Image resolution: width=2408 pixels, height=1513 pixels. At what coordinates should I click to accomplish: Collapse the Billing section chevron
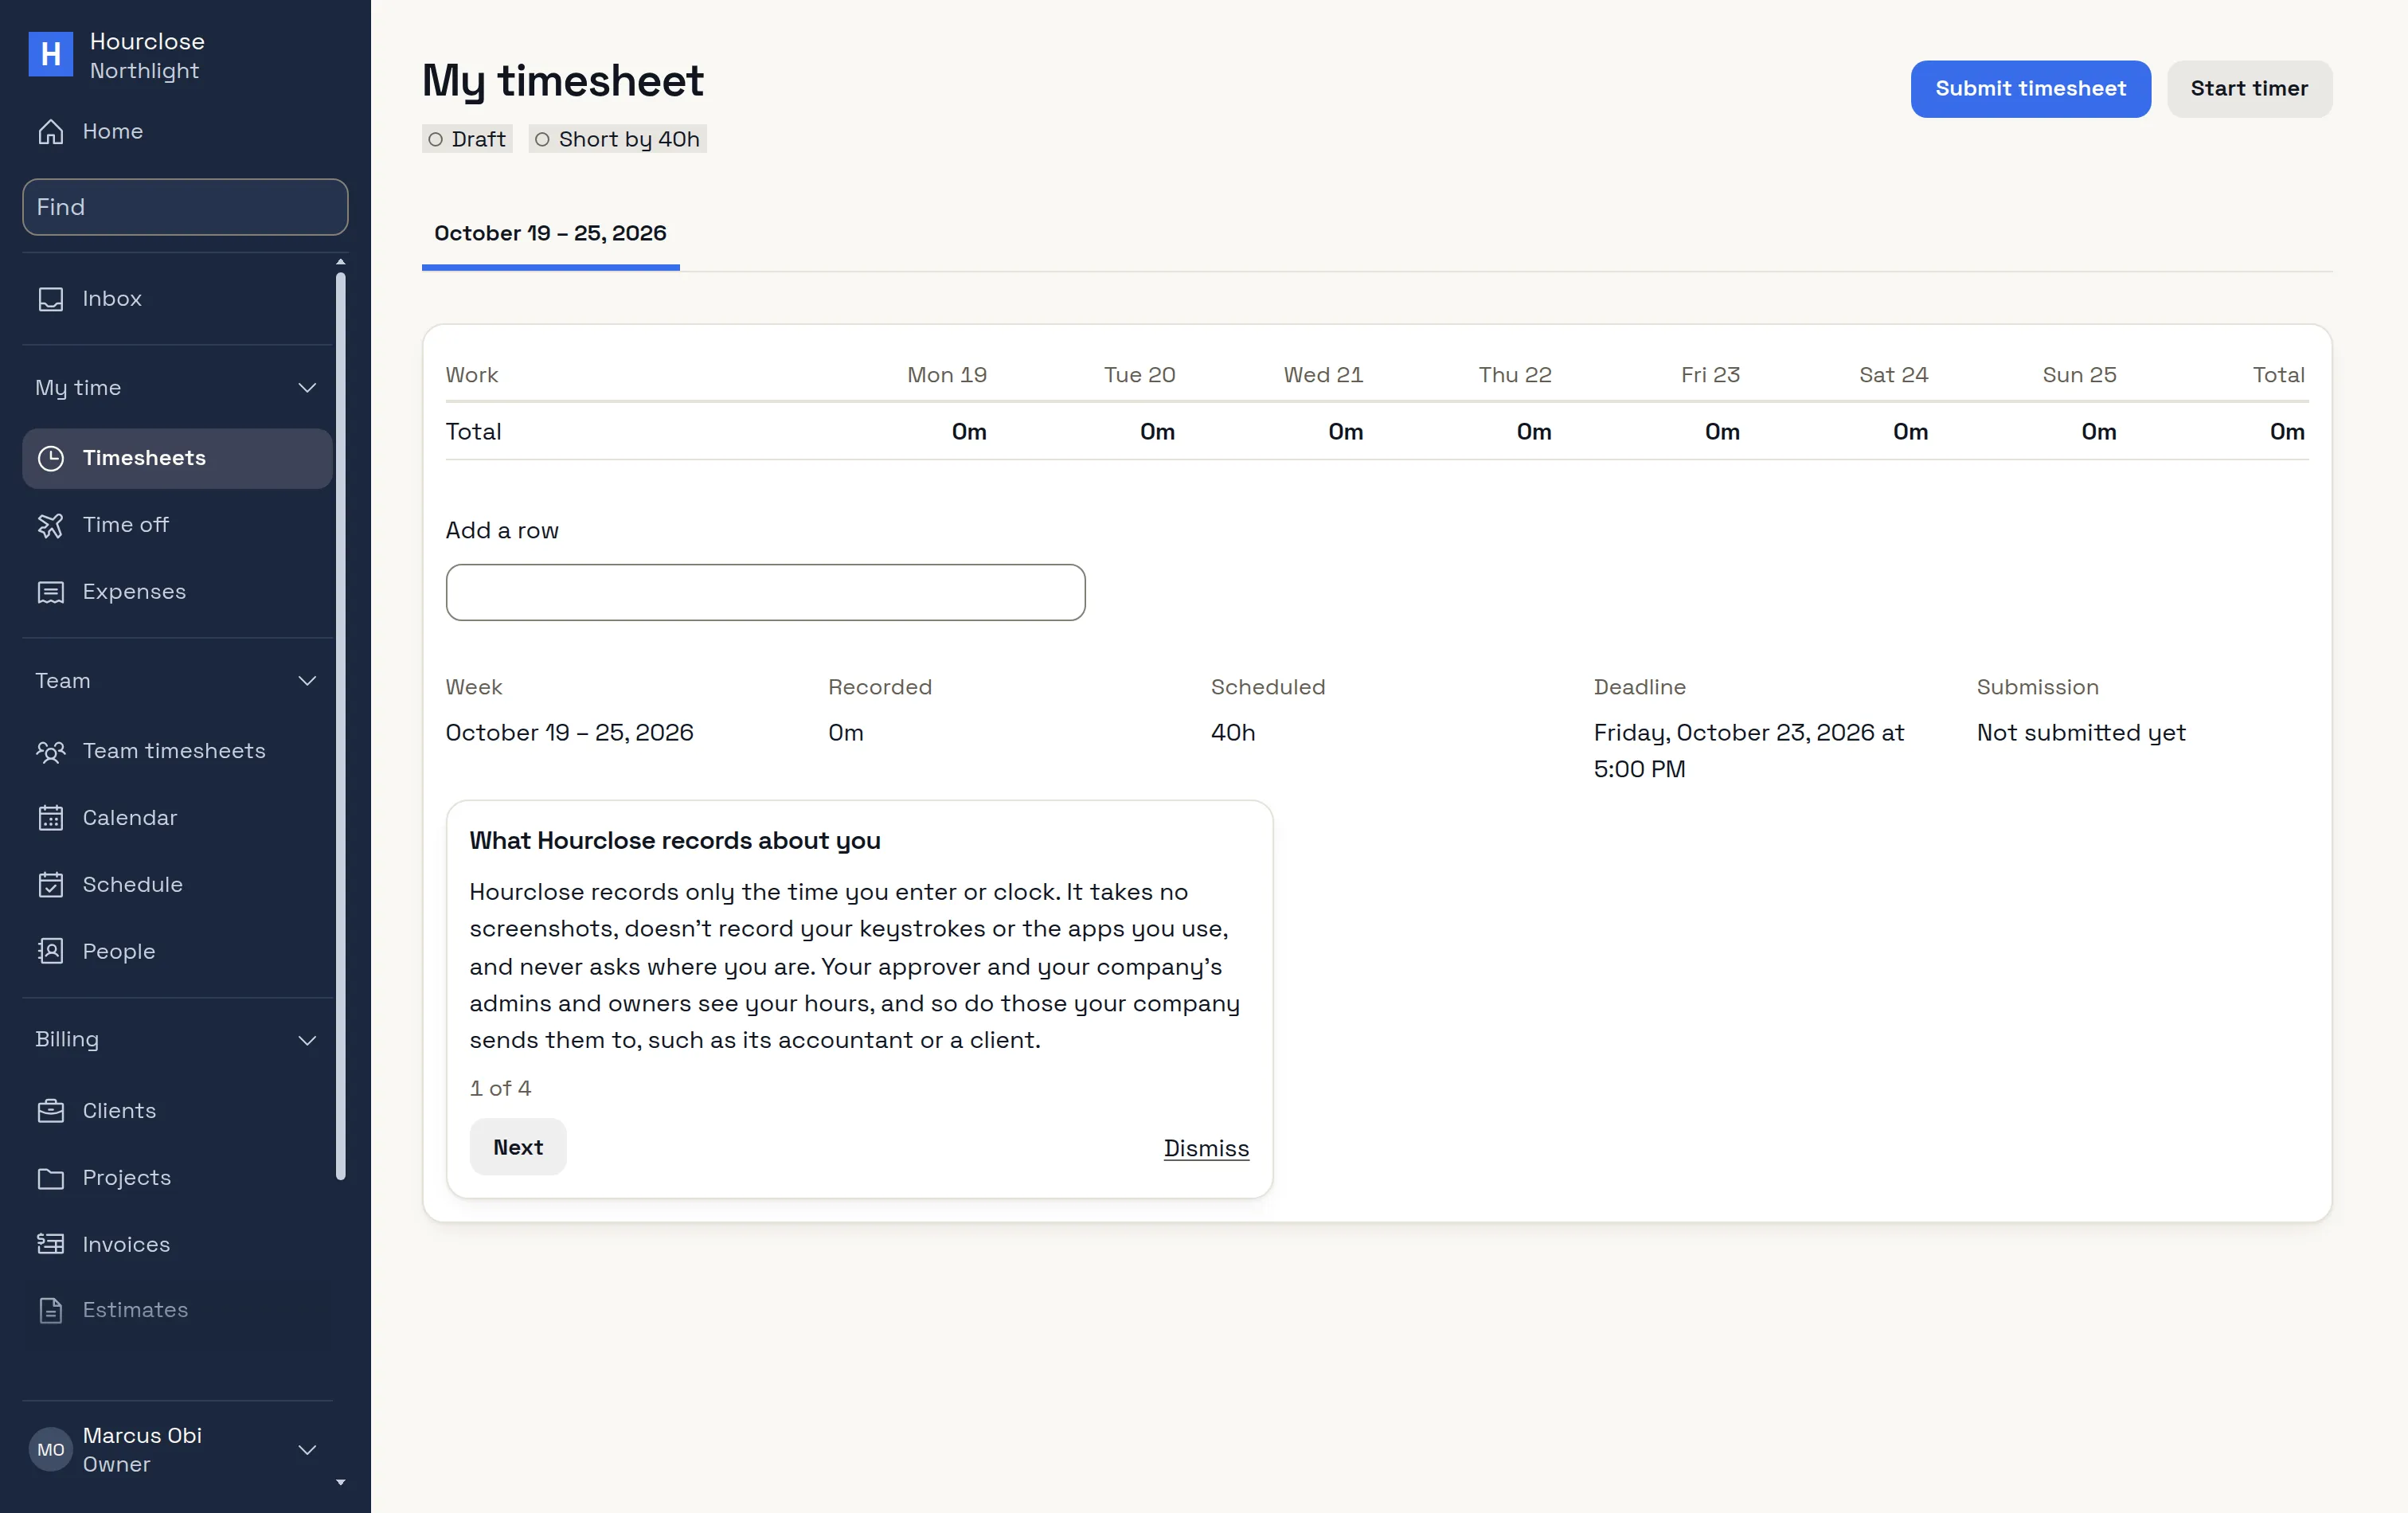coord(307,1040)
